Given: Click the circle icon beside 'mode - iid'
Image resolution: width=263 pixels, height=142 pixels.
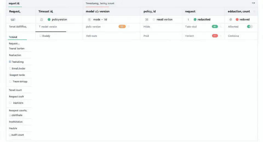Looking at the screenshot, I should [89, 20].
